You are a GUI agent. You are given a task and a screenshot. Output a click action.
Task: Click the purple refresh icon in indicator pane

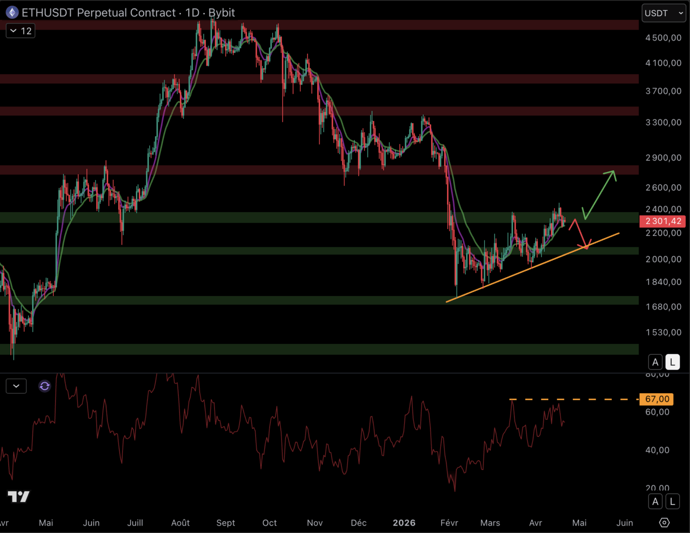point(44,386)
